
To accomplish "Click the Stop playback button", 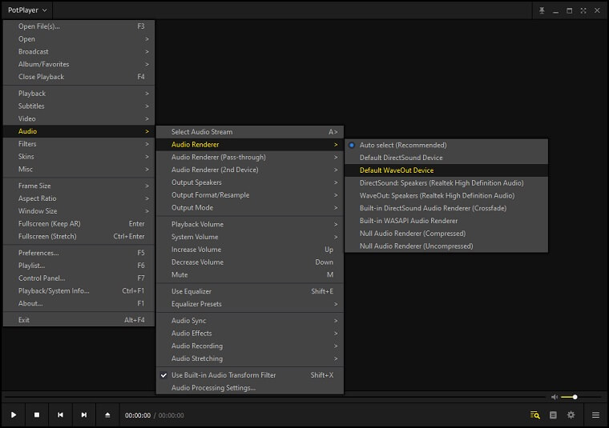I will [x=37, y=415].
